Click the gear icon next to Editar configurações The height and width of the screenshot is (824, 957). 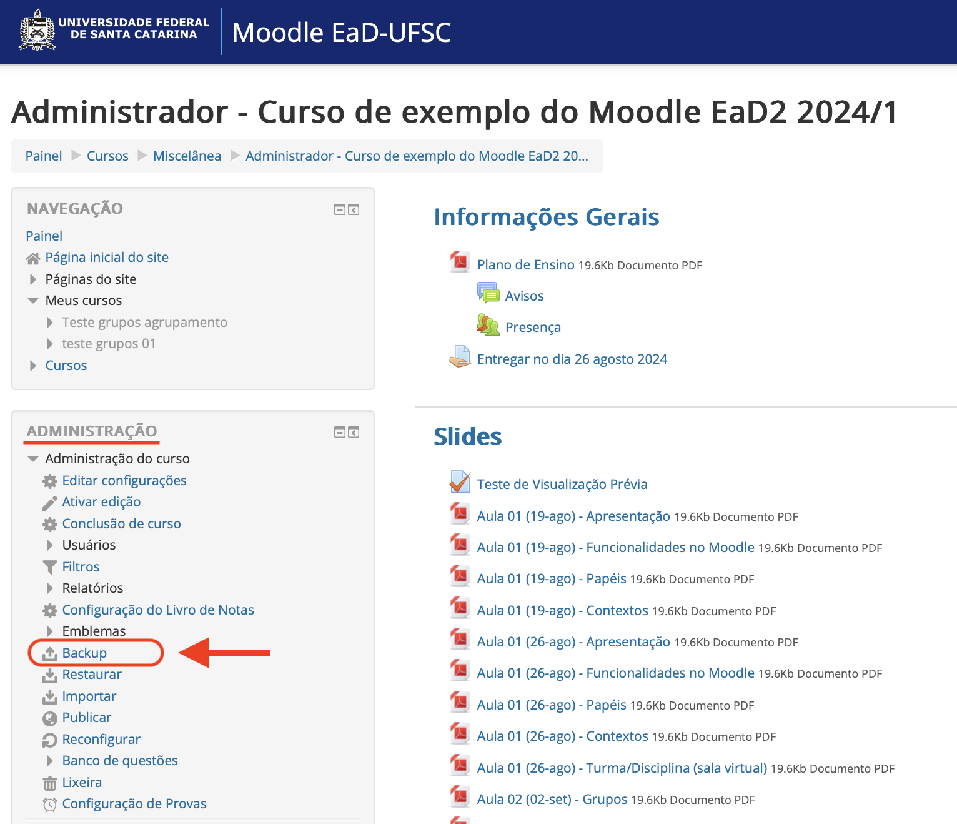coord(50,481)
